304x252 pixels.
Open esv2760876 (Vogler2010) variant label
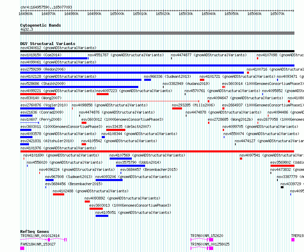(x=44, y=105)
